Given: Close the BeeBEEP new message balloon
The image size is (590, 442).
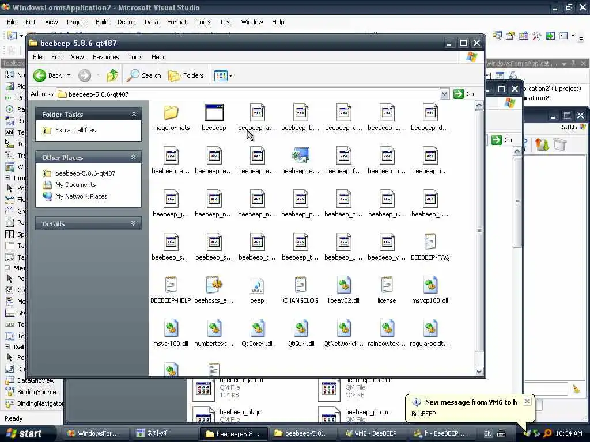Looking at the screenshot, I should point(527,401).
